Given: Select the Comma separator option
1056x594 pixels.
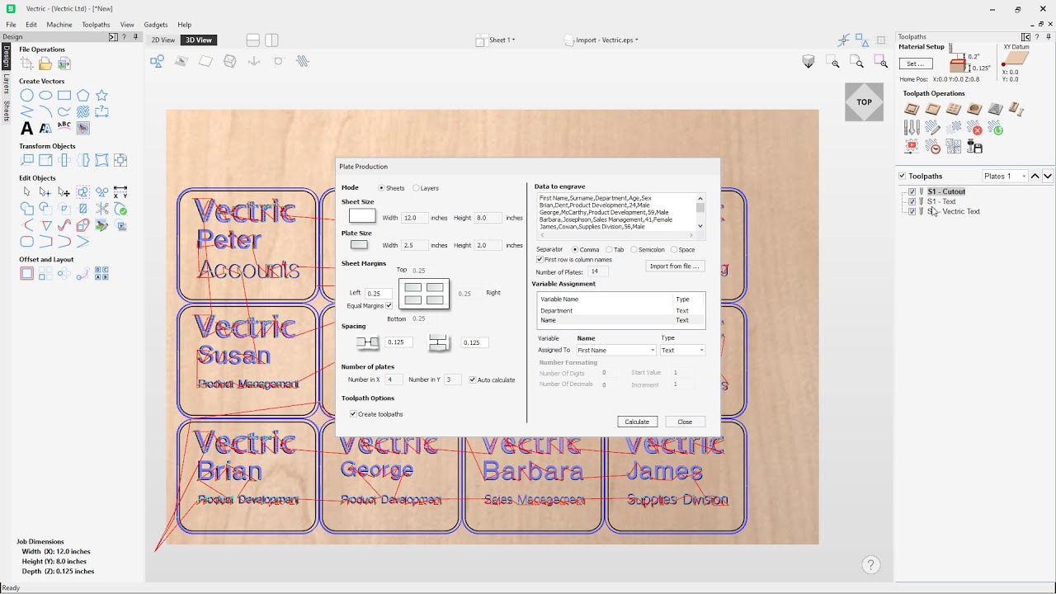Looking at the screenshot, I should click(575, 249).
